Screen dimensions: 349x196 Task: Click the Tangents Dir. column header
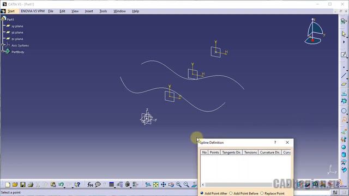(231, 152)
